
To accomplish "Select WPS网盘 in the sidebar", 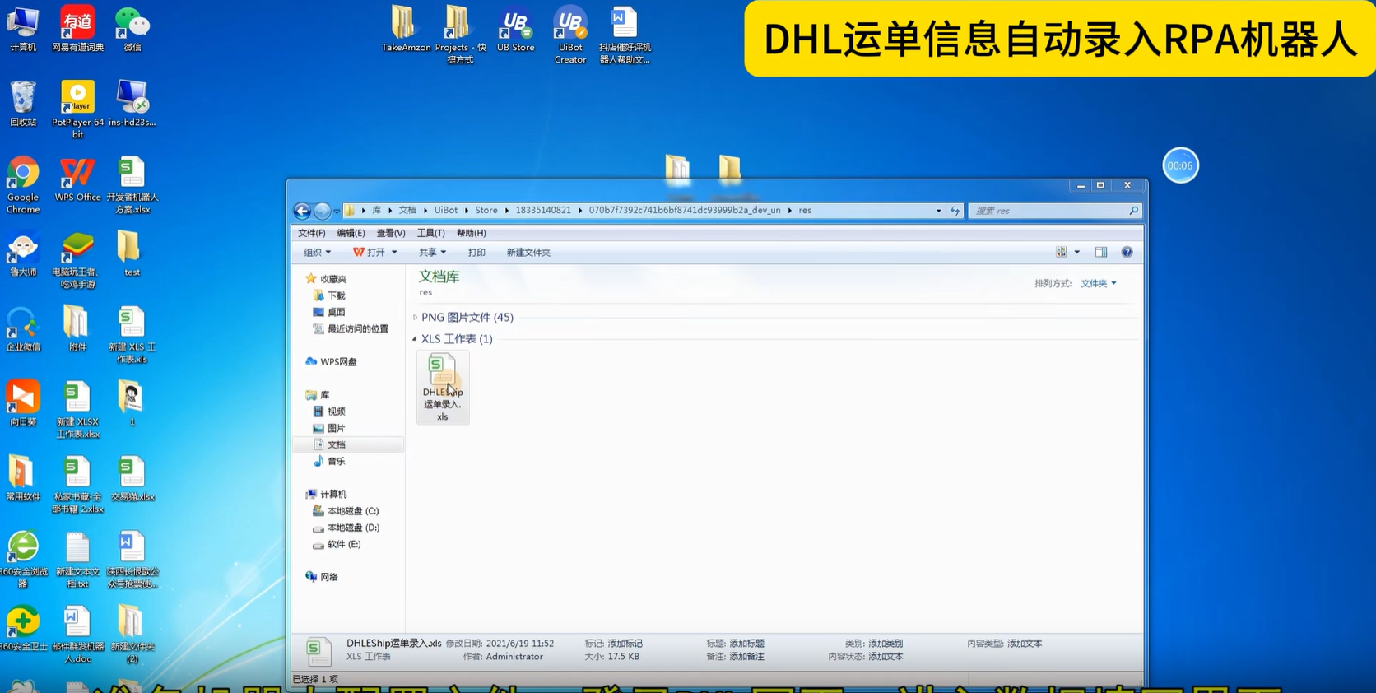I will 337,362.
